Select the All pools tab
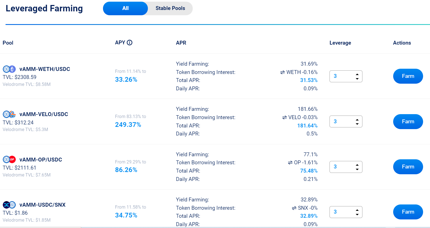This screenshot has width=430, height=228. coord(125,8)
